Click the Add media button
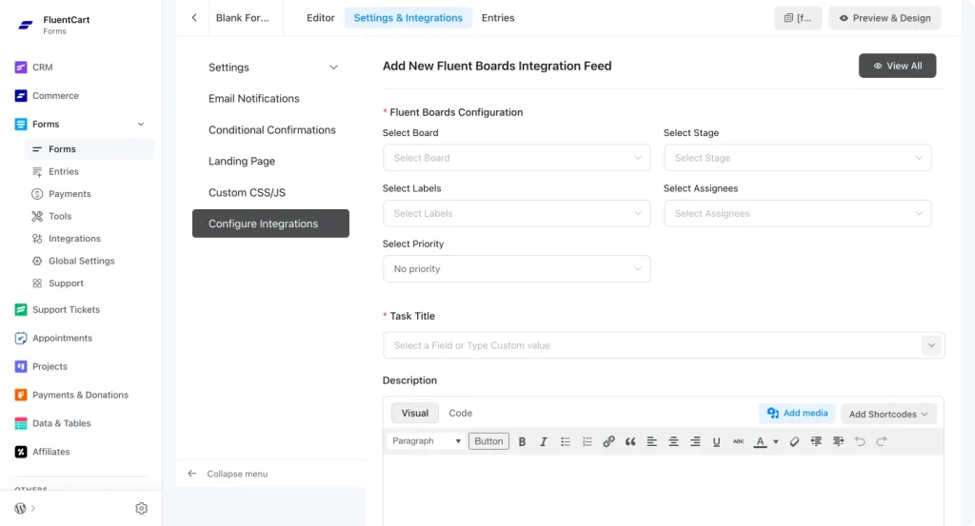 click(x=797, y=413)
